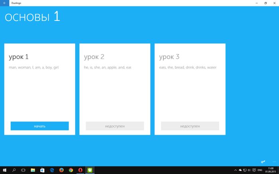
Task: Launch Google Chrome from the taskbar
Action: coord(71,170)
